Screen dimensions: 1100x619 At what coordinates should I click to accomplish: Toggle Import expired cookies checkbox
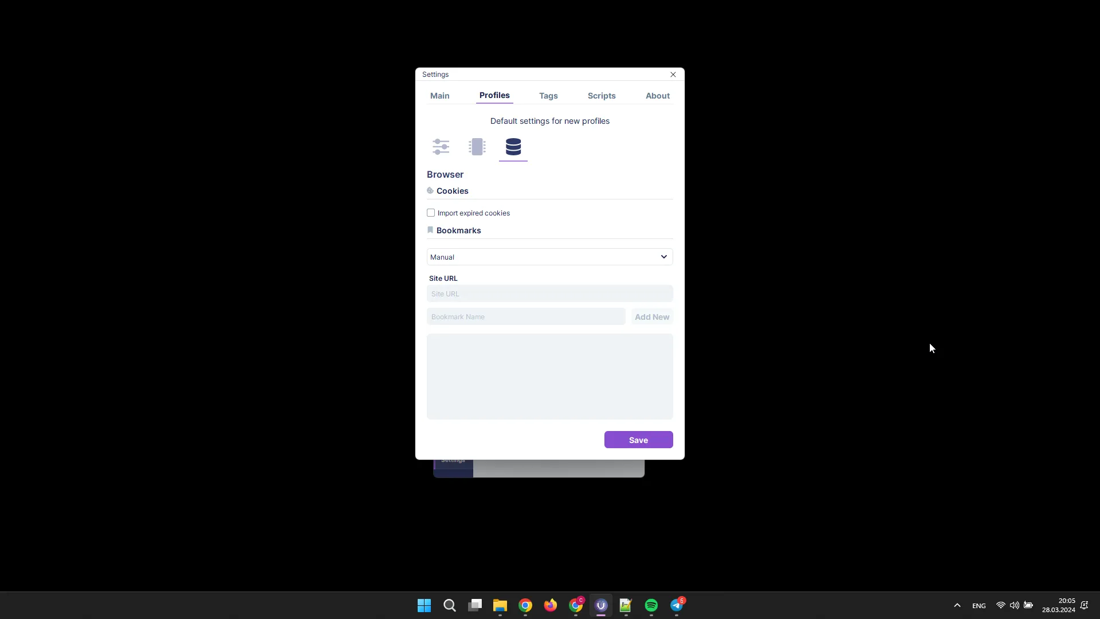coord(431,213)
